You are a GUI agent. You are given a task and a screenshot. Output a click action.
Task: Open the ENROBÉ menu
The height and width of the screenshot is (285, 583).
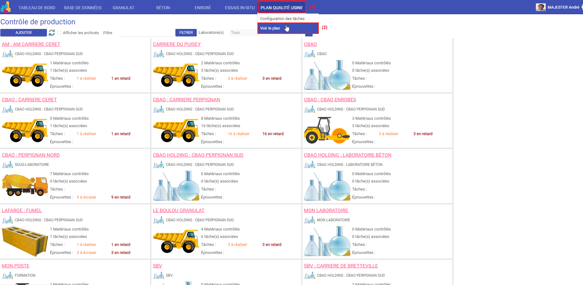pyautogui.click(x=203, y=8)
